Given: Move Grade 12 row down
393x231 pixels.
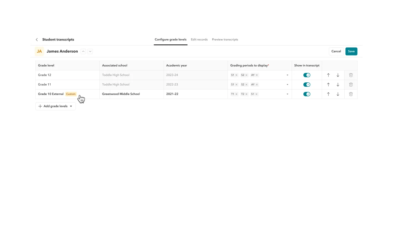Looking at the screenshot, I should tap(338, 75).
